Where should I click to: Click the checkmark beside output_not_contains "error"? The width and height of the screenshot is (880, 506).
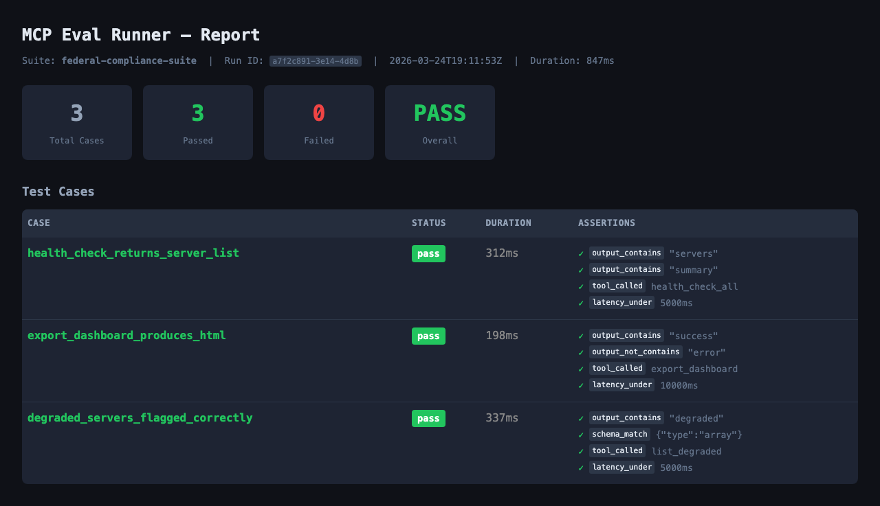(580, 352)
